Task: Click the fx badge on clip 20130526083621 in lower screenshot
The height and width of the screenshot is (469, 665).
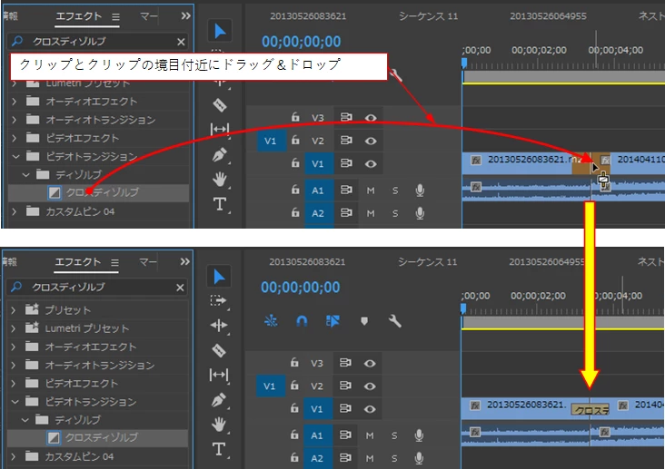Action: pos(475,405)
